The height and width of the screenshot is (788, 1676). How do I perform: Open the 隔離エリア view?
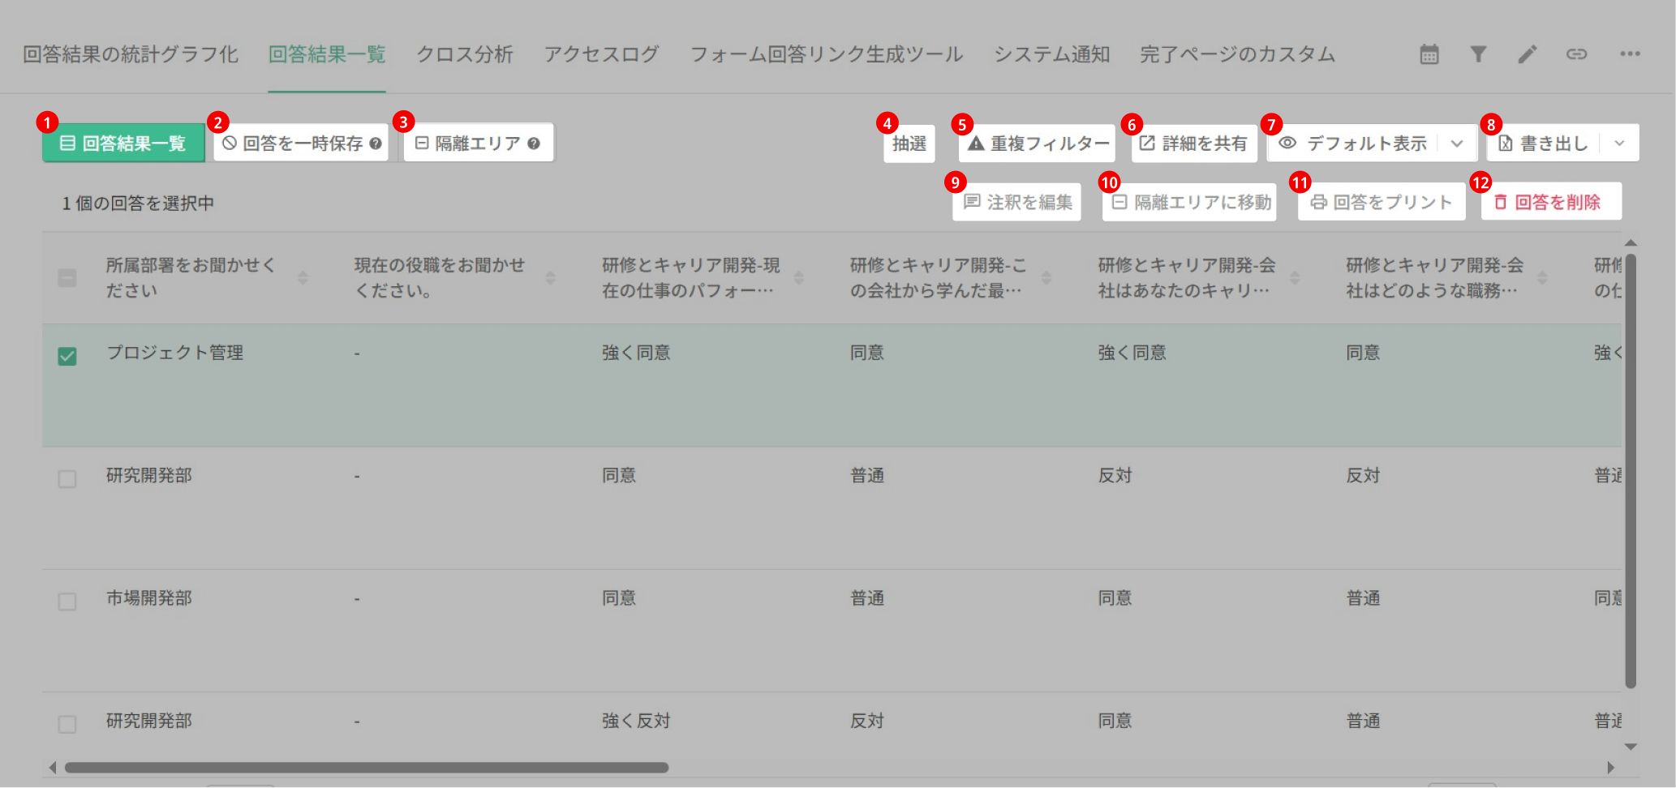[478, 143]
